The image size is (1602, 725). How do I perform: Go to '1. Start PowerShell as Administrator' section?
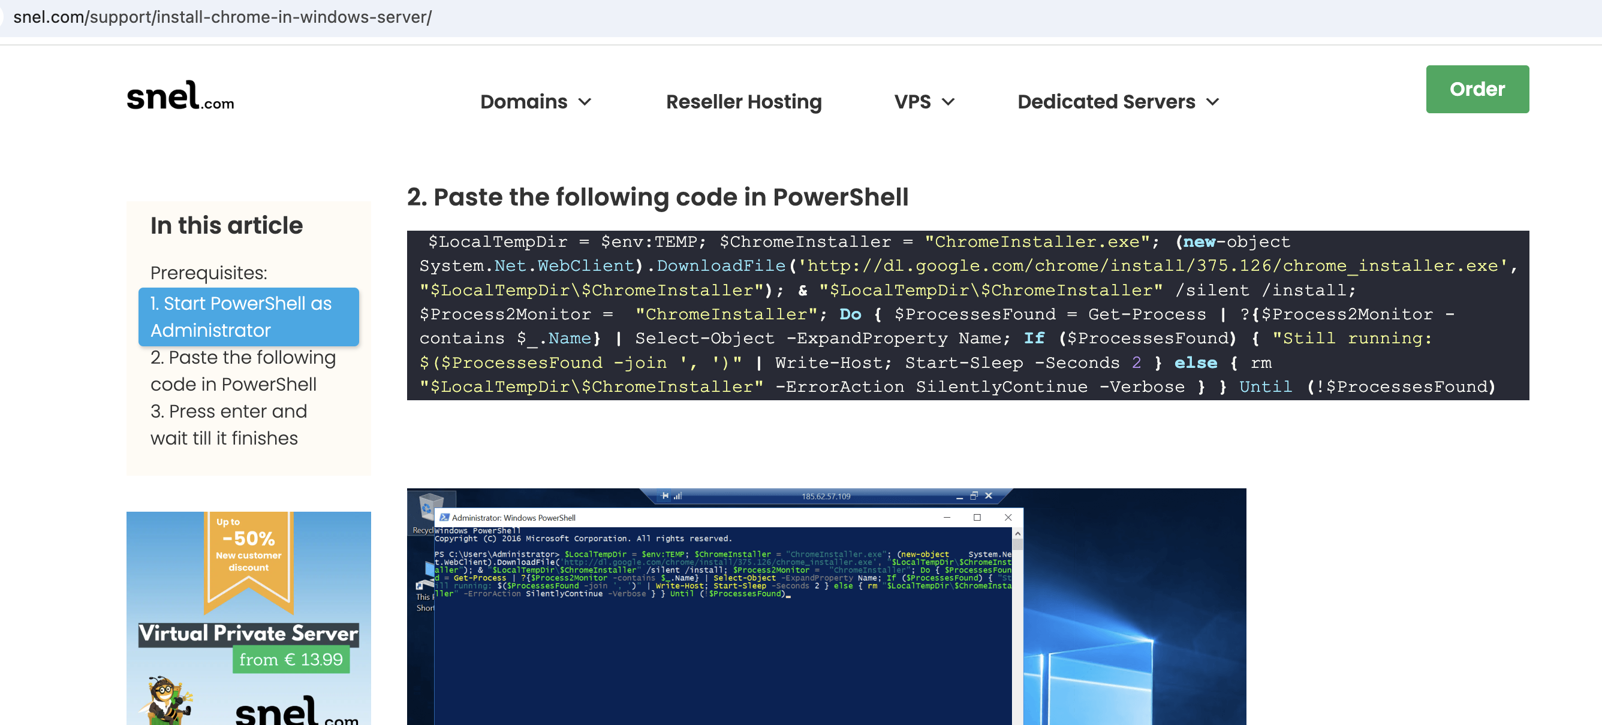[x=249, y=317]
